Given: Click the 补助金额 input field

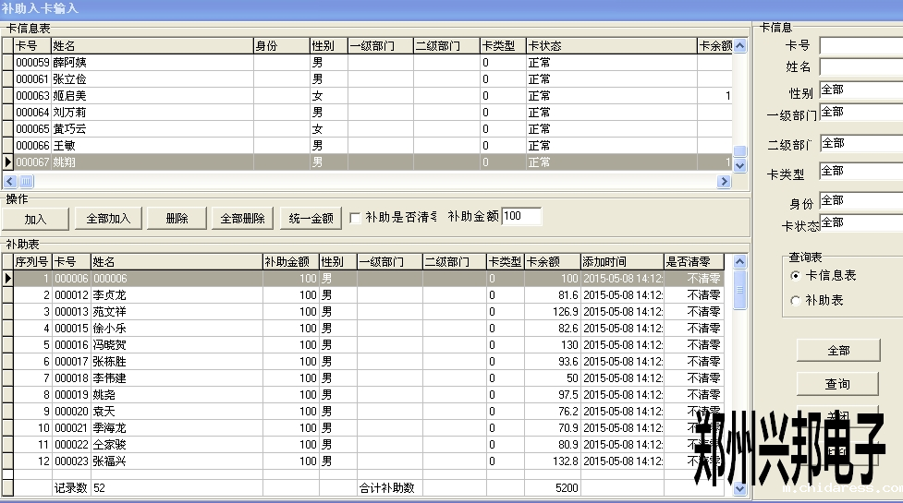Looking at the screenshot, I should pyautogui.click(x=521, y=216).
